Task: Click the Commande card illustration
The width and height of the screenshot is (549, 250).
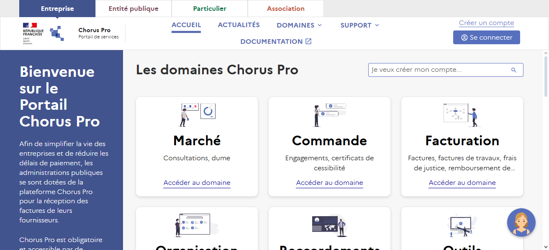Action: tap(330, 115)
